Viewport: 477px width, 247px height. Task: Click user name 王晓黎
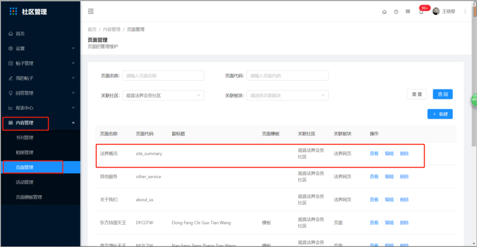click(449, 11)
